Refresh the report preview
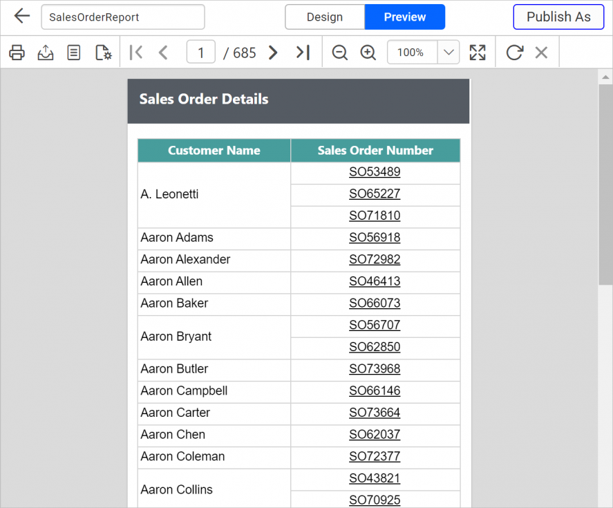 click(x=514, y=53)
